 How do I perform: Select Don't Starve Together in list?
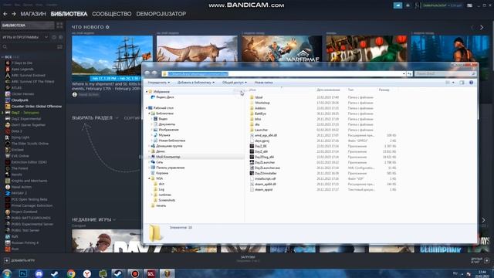29,125
